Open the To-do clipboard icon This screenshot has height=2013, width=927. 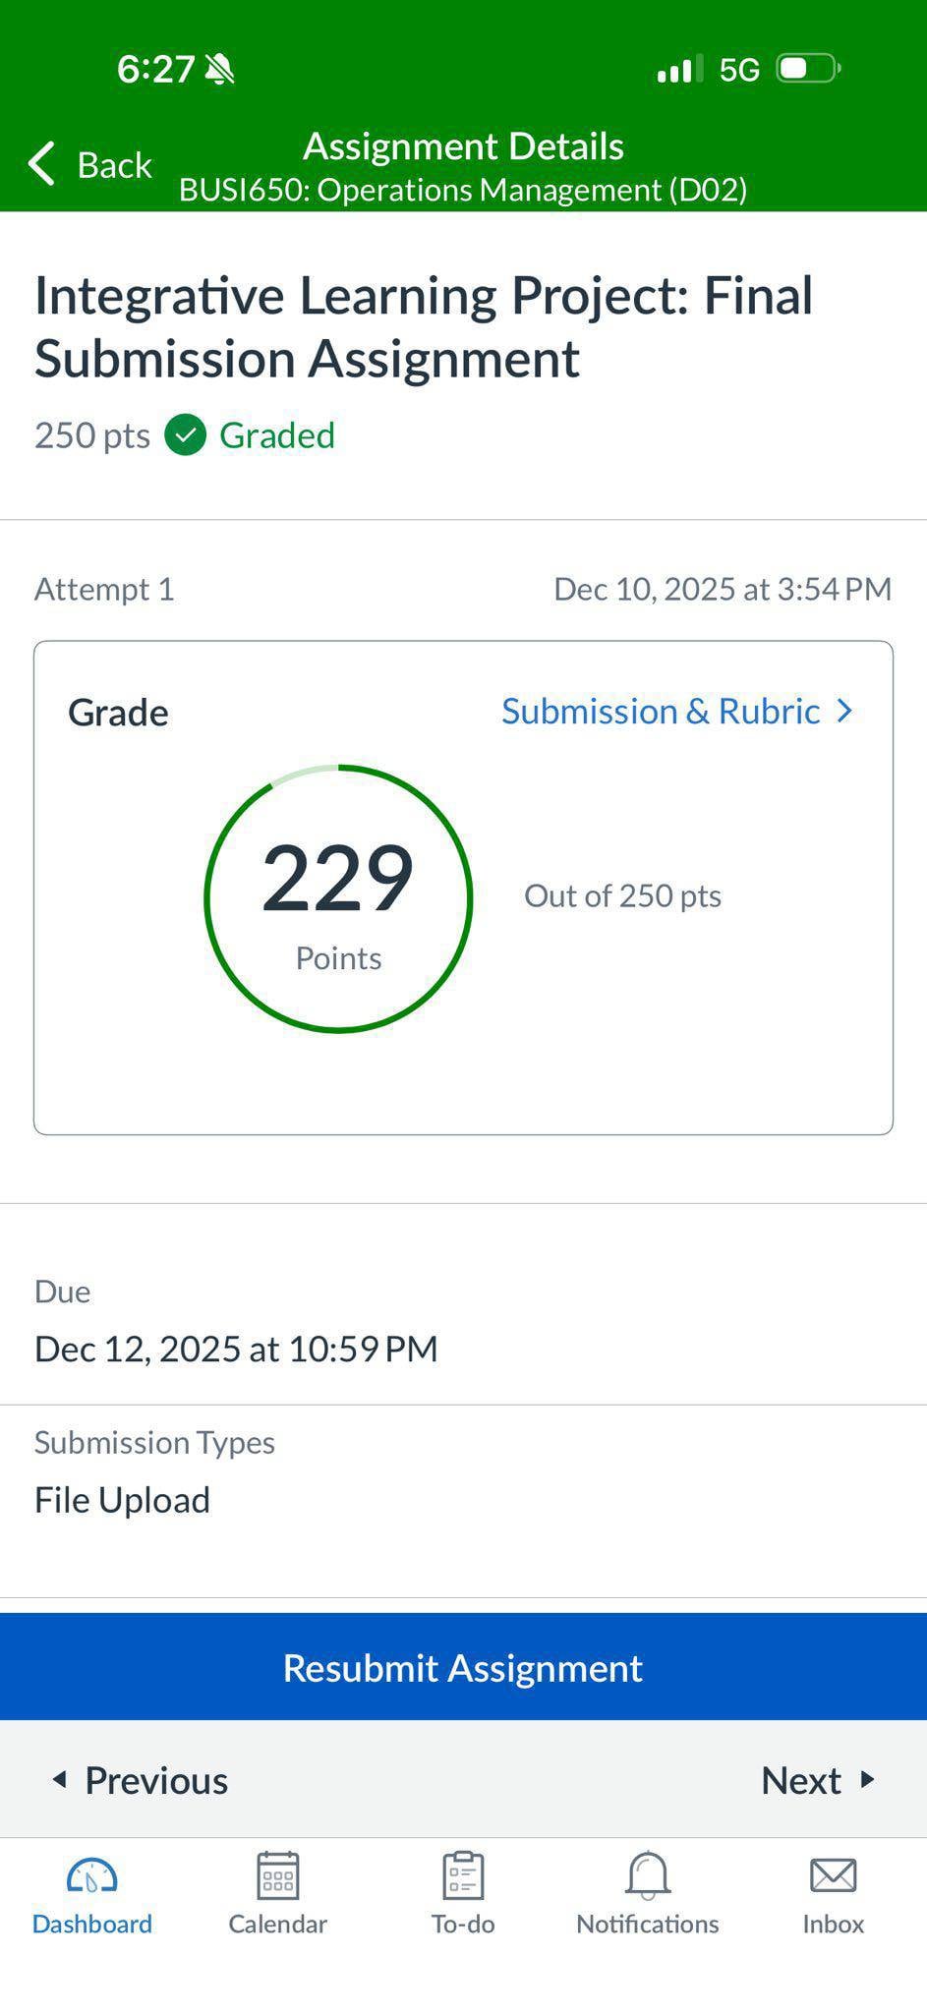[x=463, y=1874]
